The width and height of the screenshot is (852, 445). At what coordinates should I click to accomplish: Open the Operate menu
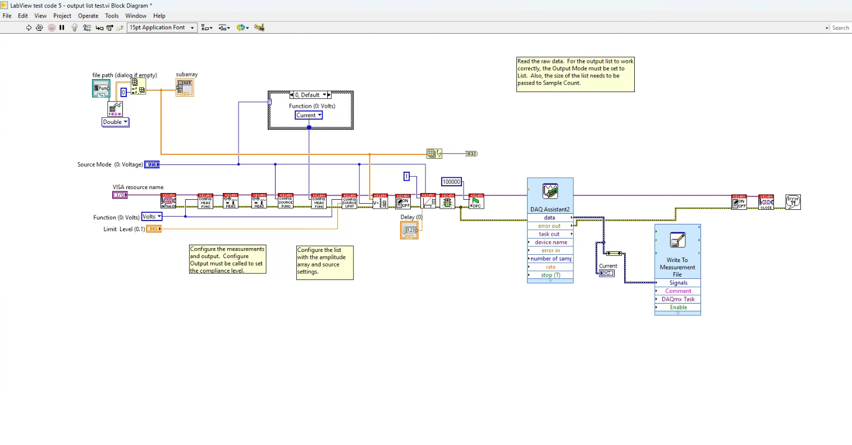pos(88,16)
